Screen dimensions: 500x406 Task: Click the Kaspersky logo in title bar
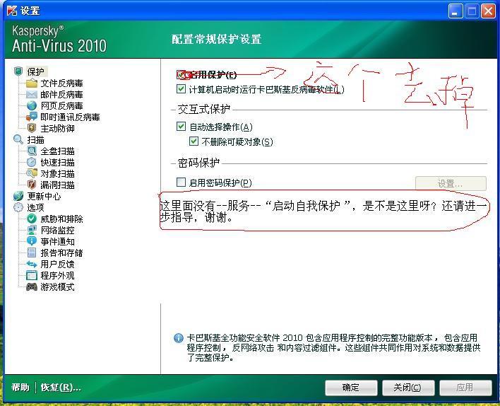(x=12, y=11)
